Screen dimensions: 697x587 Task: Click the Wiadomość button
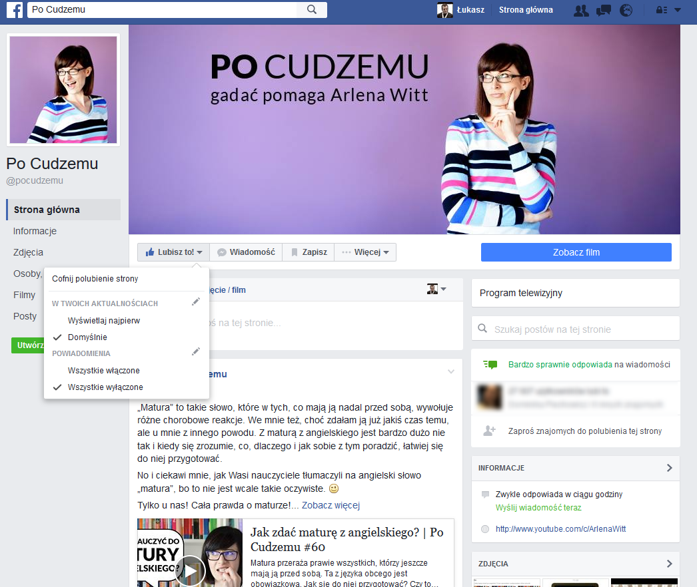pos(246,252)
